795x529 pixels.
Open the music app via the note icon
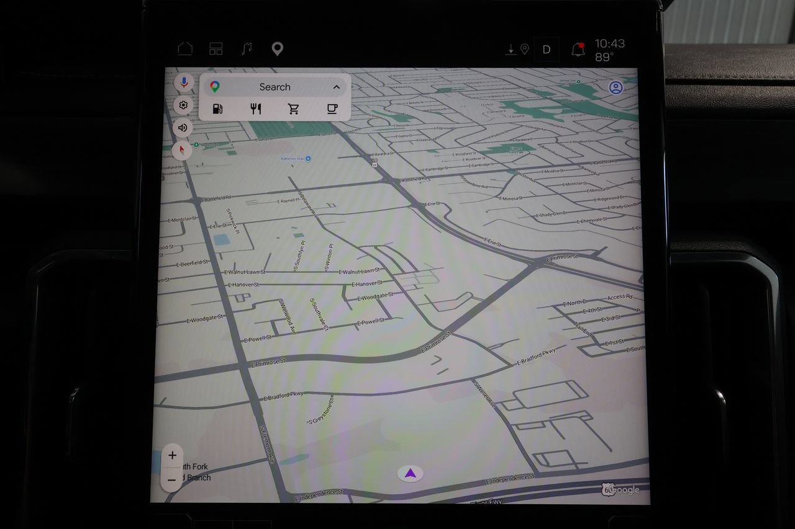click(247, 49)
